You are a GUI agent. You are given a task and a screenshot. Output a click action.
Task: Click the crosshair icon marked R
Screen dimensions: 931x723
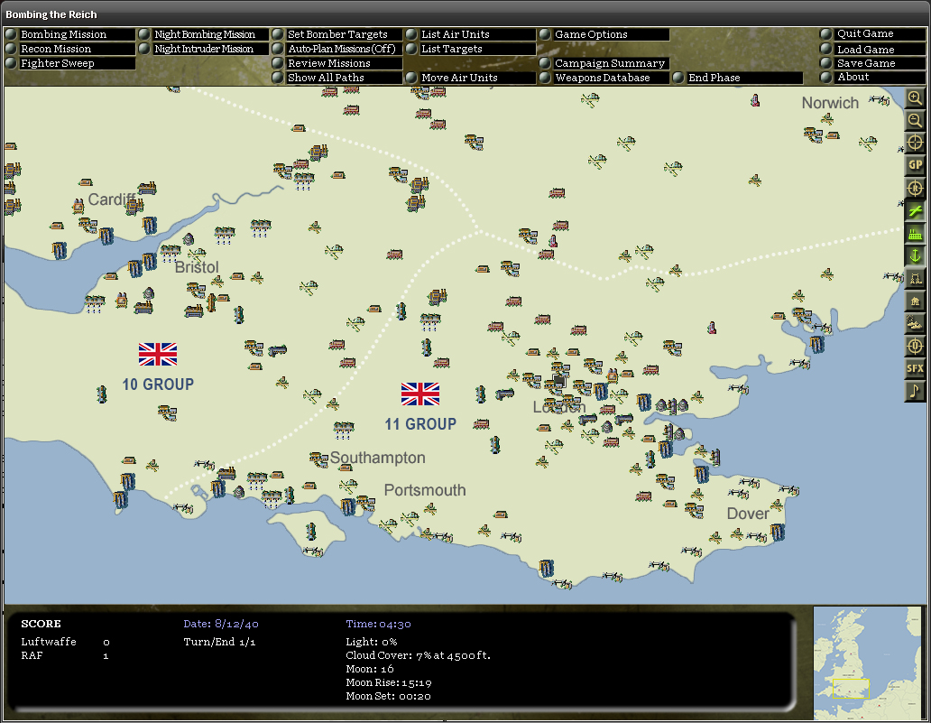point(915,189)
